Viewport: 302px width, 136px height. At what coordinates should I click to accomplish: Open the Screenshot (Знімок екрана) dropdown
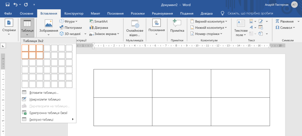[118, 34]
